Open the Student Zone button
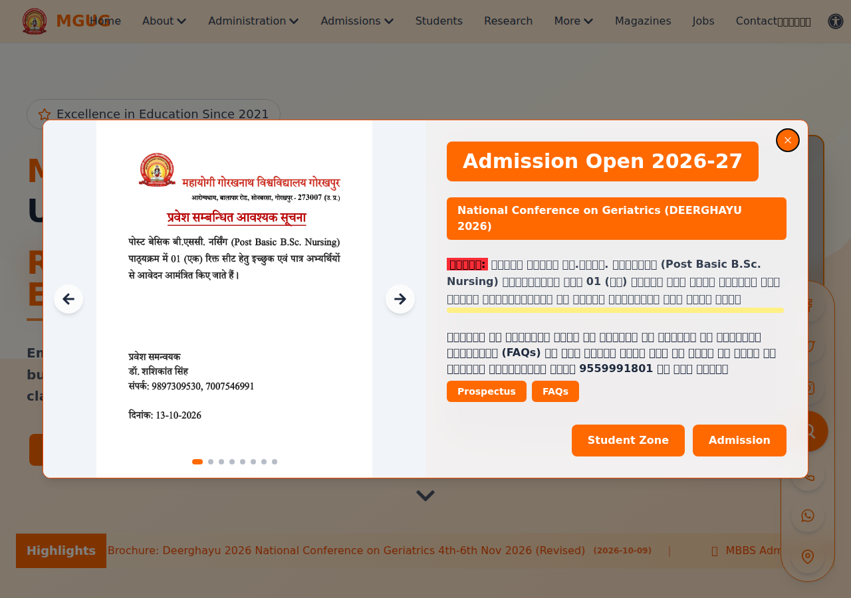This screenshot has height=598, width=851. pos(628,441)
